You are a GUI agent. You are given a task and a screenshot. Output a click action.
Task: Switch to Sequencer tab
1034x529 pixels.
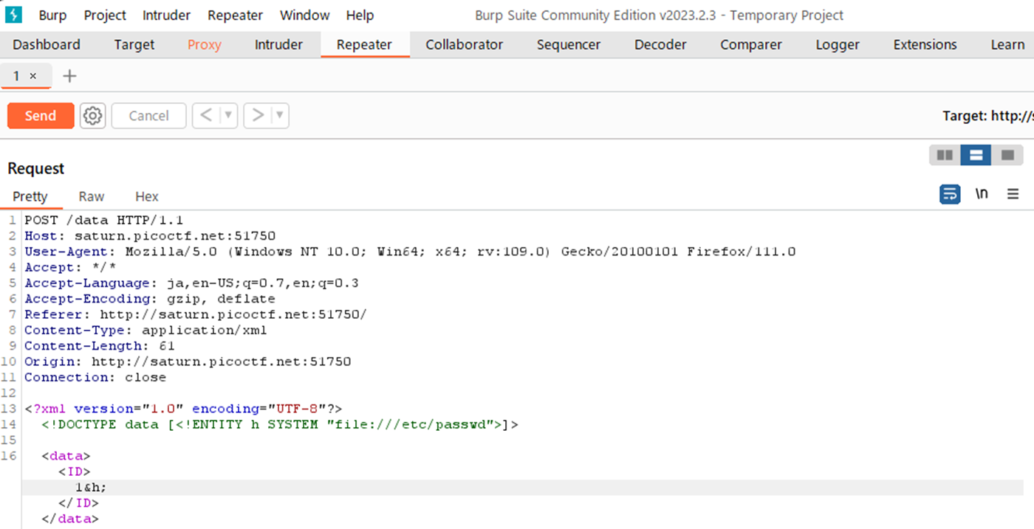(x=569, y=45)
